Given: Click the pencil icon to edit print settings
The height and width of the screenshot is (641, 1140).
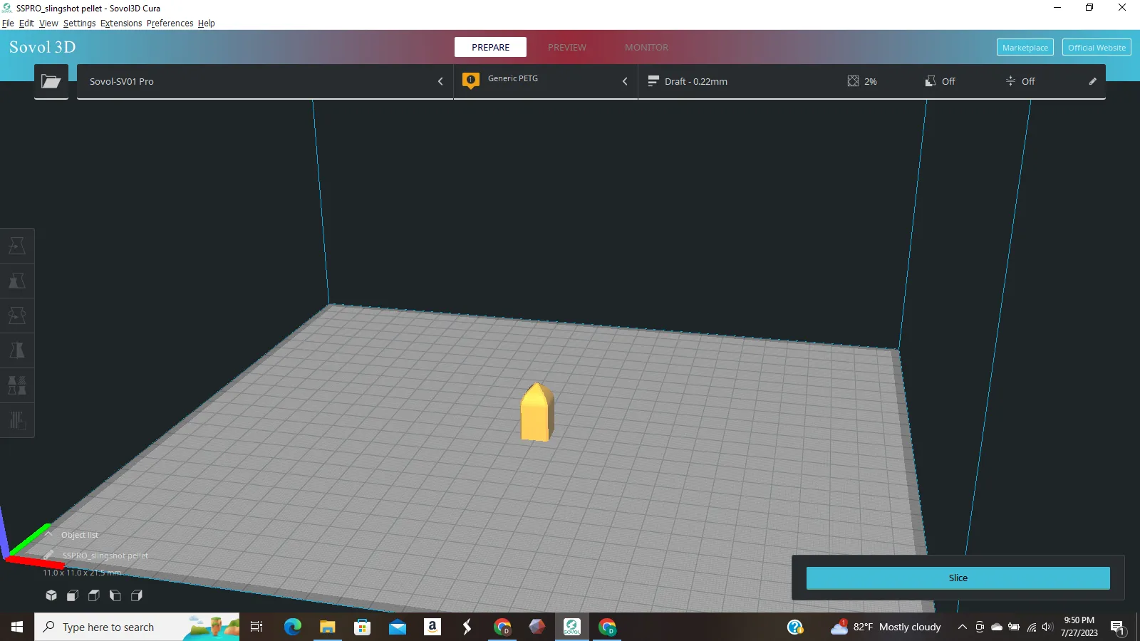Looking at the screenshot, I should (1092, 81).
